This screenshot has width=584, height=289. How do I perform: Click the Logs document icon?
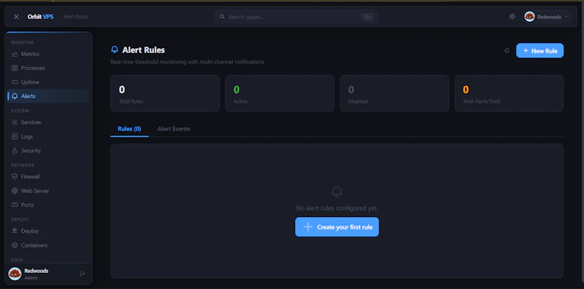click(x=15, y=136)
